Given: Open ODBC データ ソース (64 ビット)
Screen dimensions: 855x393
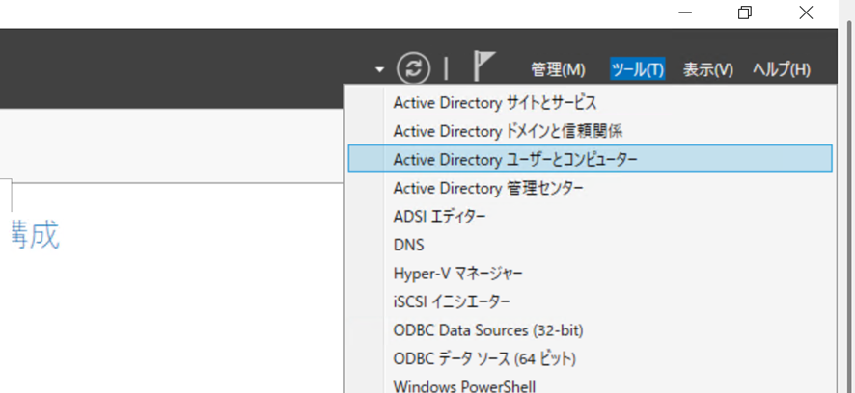Looking at the screenshot, I should (x=590, y=358).
